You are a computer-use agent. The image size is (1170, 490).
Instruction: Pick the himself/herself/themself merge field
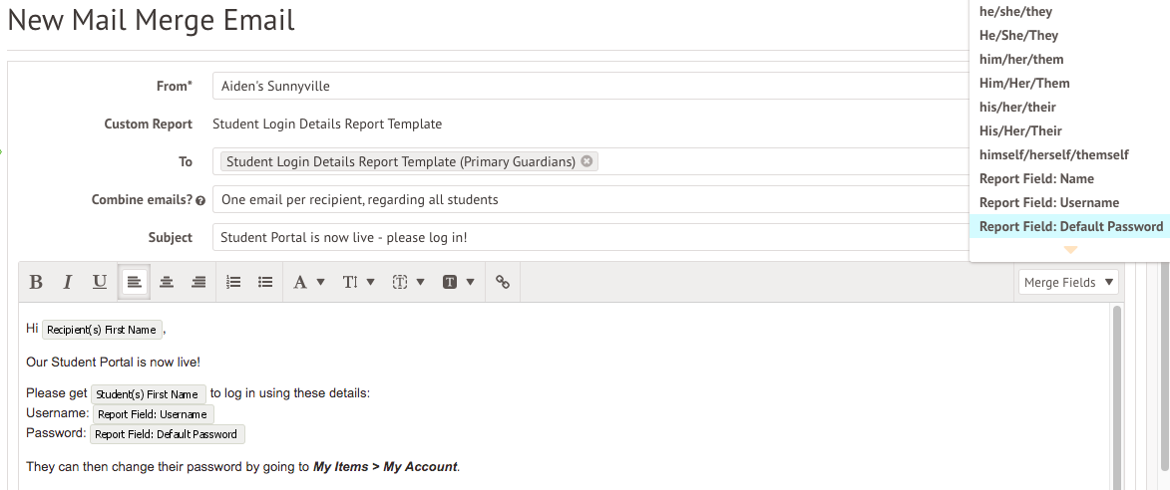(1053, 155)
